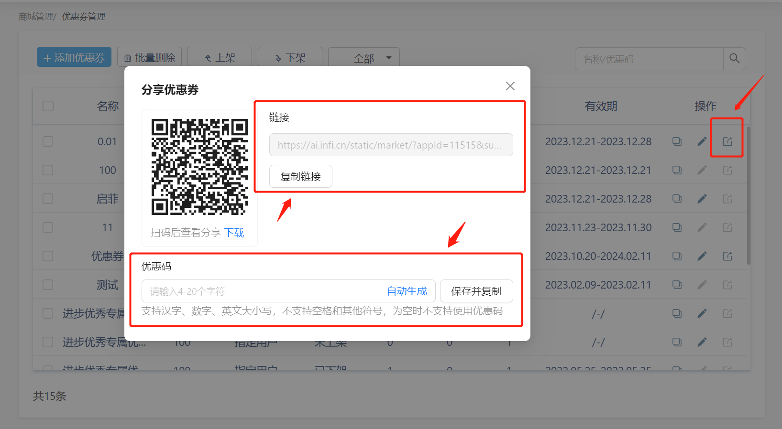Click the 添加优惠券 button
The image size is (782, 429).
click(74, 57)
